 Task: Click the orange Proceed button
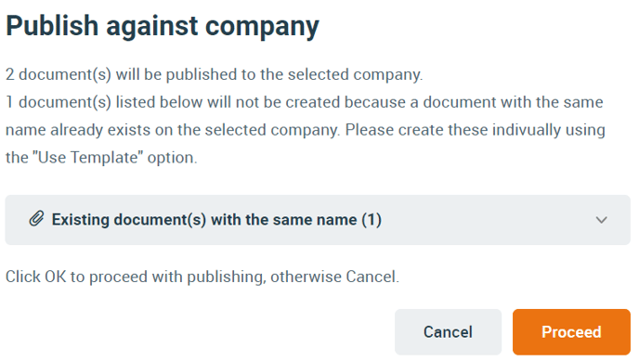[x=571, y=331]
